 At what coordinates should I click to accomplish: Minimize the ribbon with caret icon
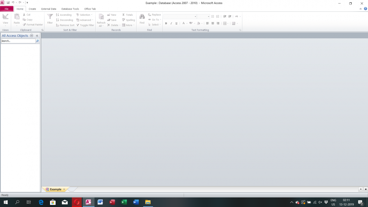(x=361, y=9)
